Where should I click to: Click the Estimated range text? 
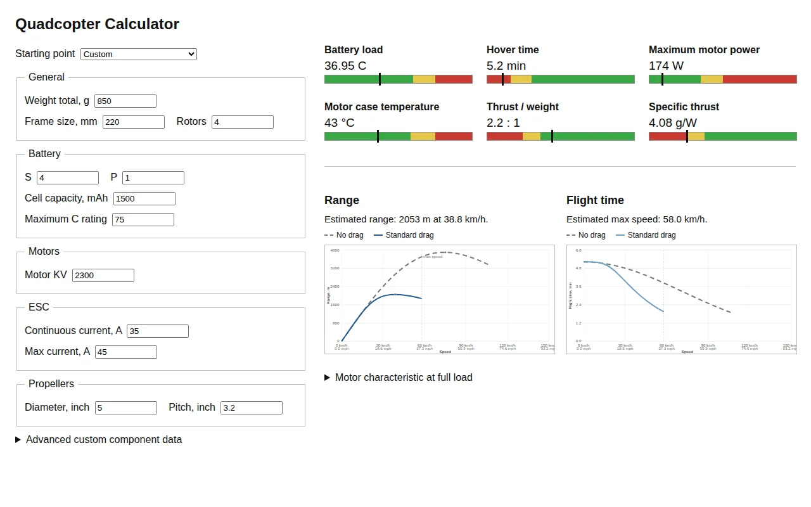[x=406, y=219]
